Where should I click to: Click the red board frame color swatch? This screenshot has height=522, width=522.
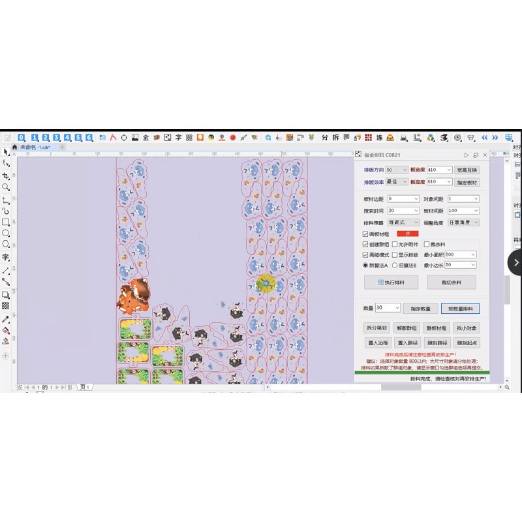point(407,234)
